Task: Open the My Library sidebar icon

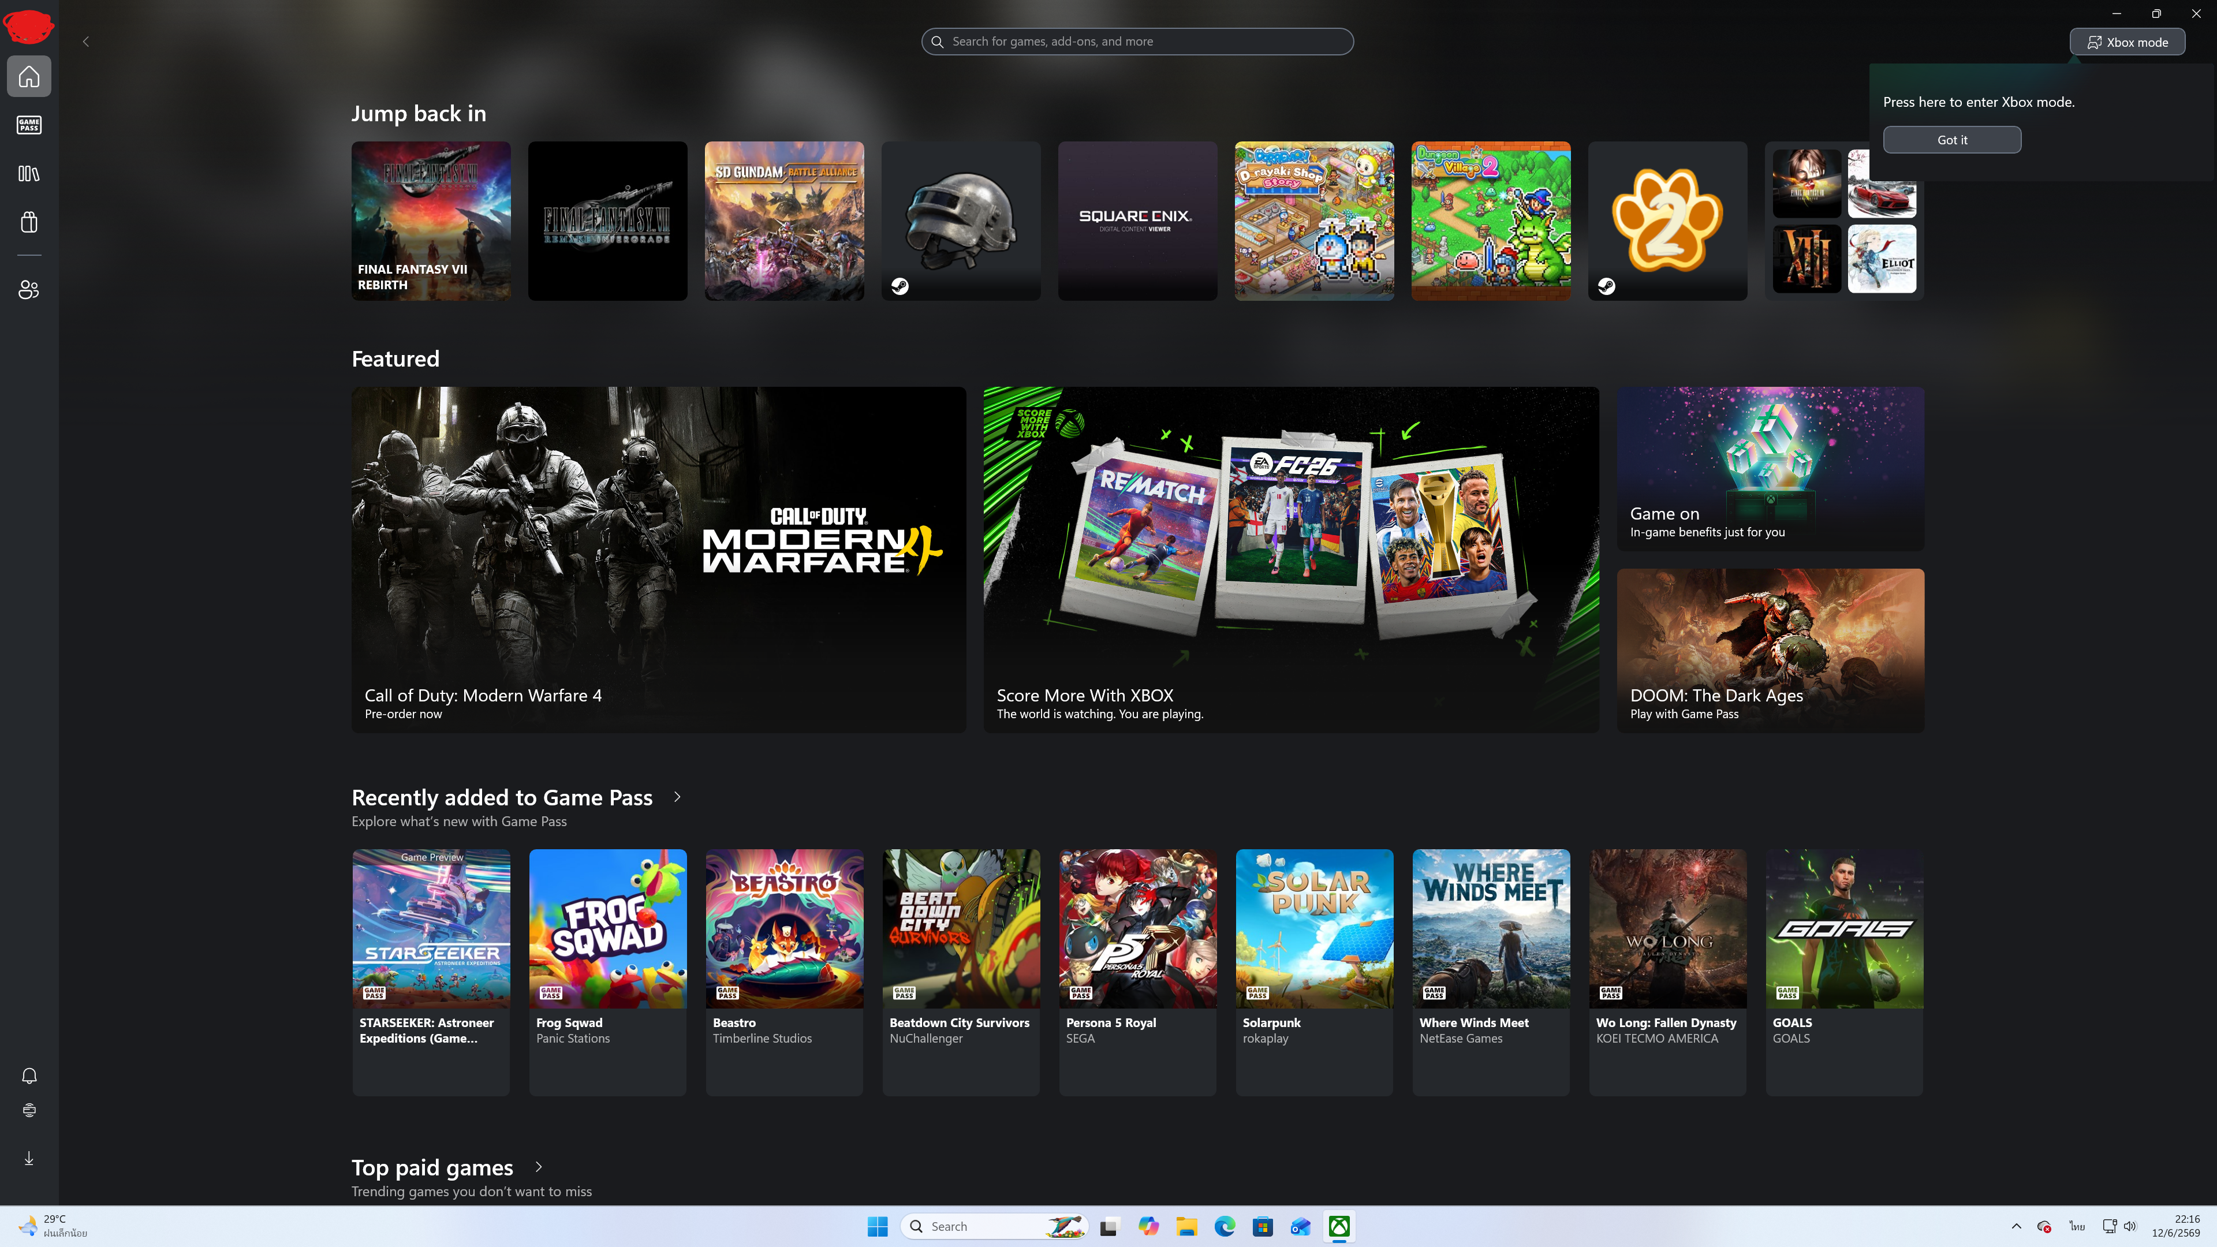Action: [x=29, y=174]
